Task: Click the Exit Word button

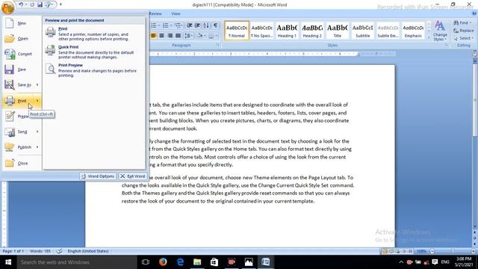Action: click(x=133, y=176)
